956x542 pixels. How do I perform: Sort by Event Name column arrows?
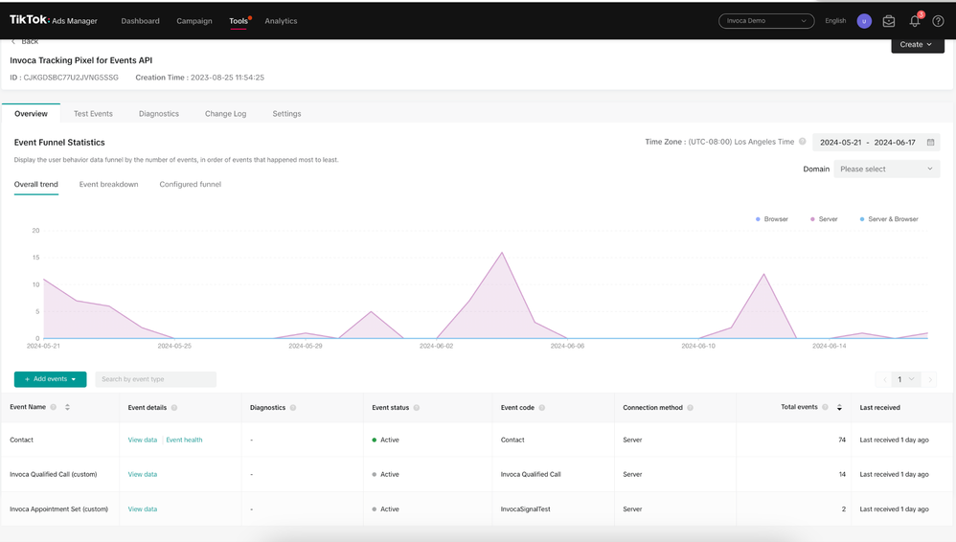(x=67, y=407)
